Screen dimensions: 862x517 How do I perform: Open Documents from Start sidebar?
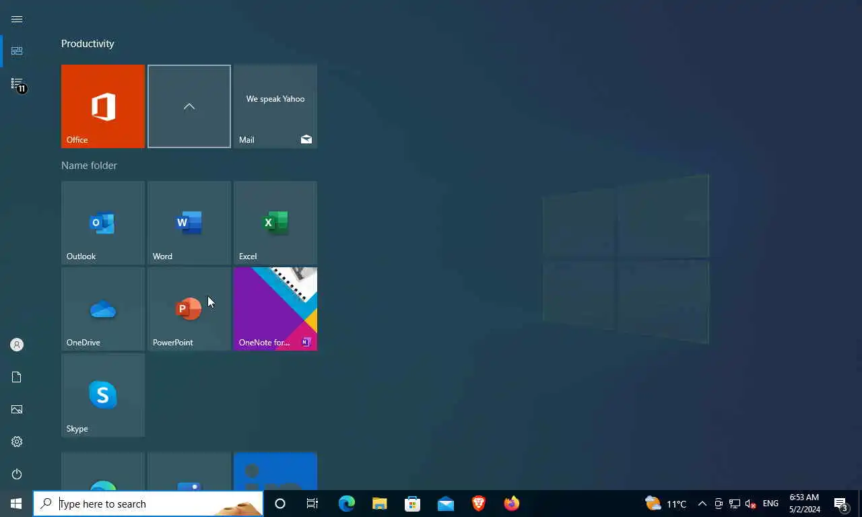click(x=17, y=377)
